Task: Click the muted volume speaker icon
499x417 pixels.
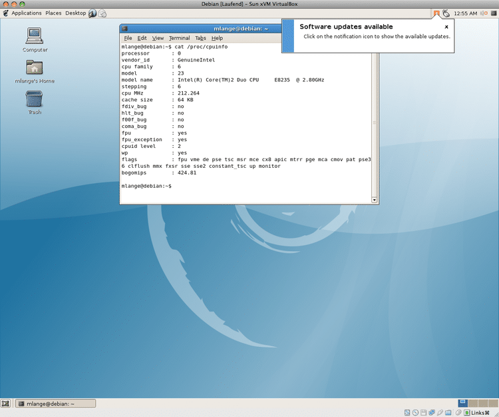Action: (484, 13)
